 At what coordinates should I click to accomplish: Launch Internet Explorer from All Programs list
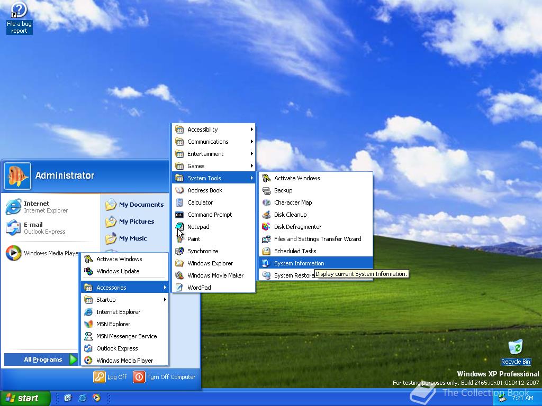(125, 312)
